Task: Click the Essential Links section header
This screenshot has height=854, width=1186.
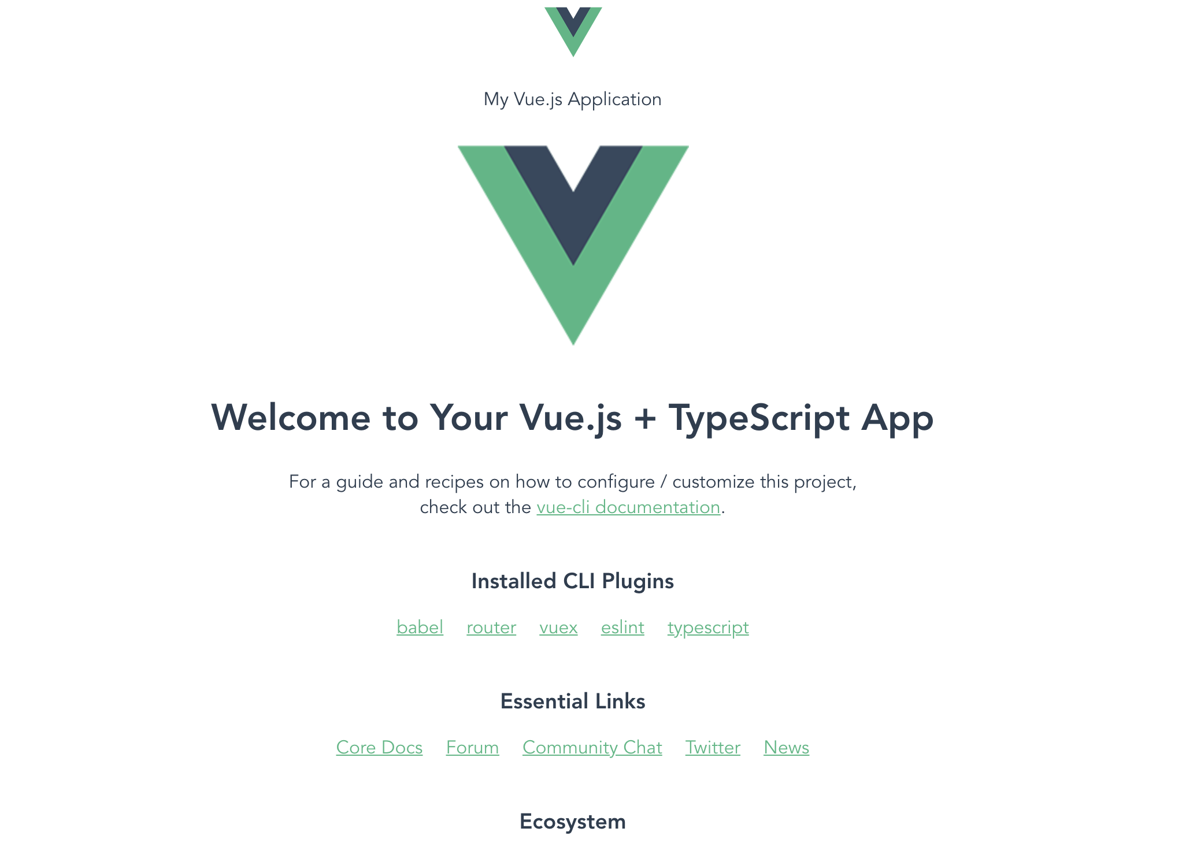Action: (573, 701)
